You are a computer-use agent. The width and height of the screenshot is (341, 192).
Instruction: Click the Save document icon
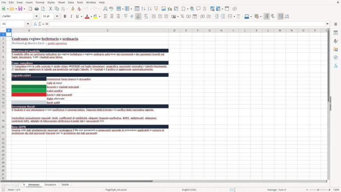click(x=20, y=9)
